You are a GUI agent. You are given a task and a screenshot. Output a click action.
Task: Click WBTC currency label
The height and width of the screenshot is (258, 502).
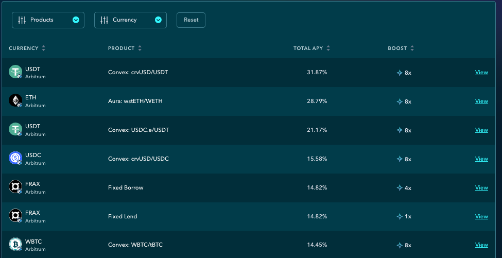point(33,242)
